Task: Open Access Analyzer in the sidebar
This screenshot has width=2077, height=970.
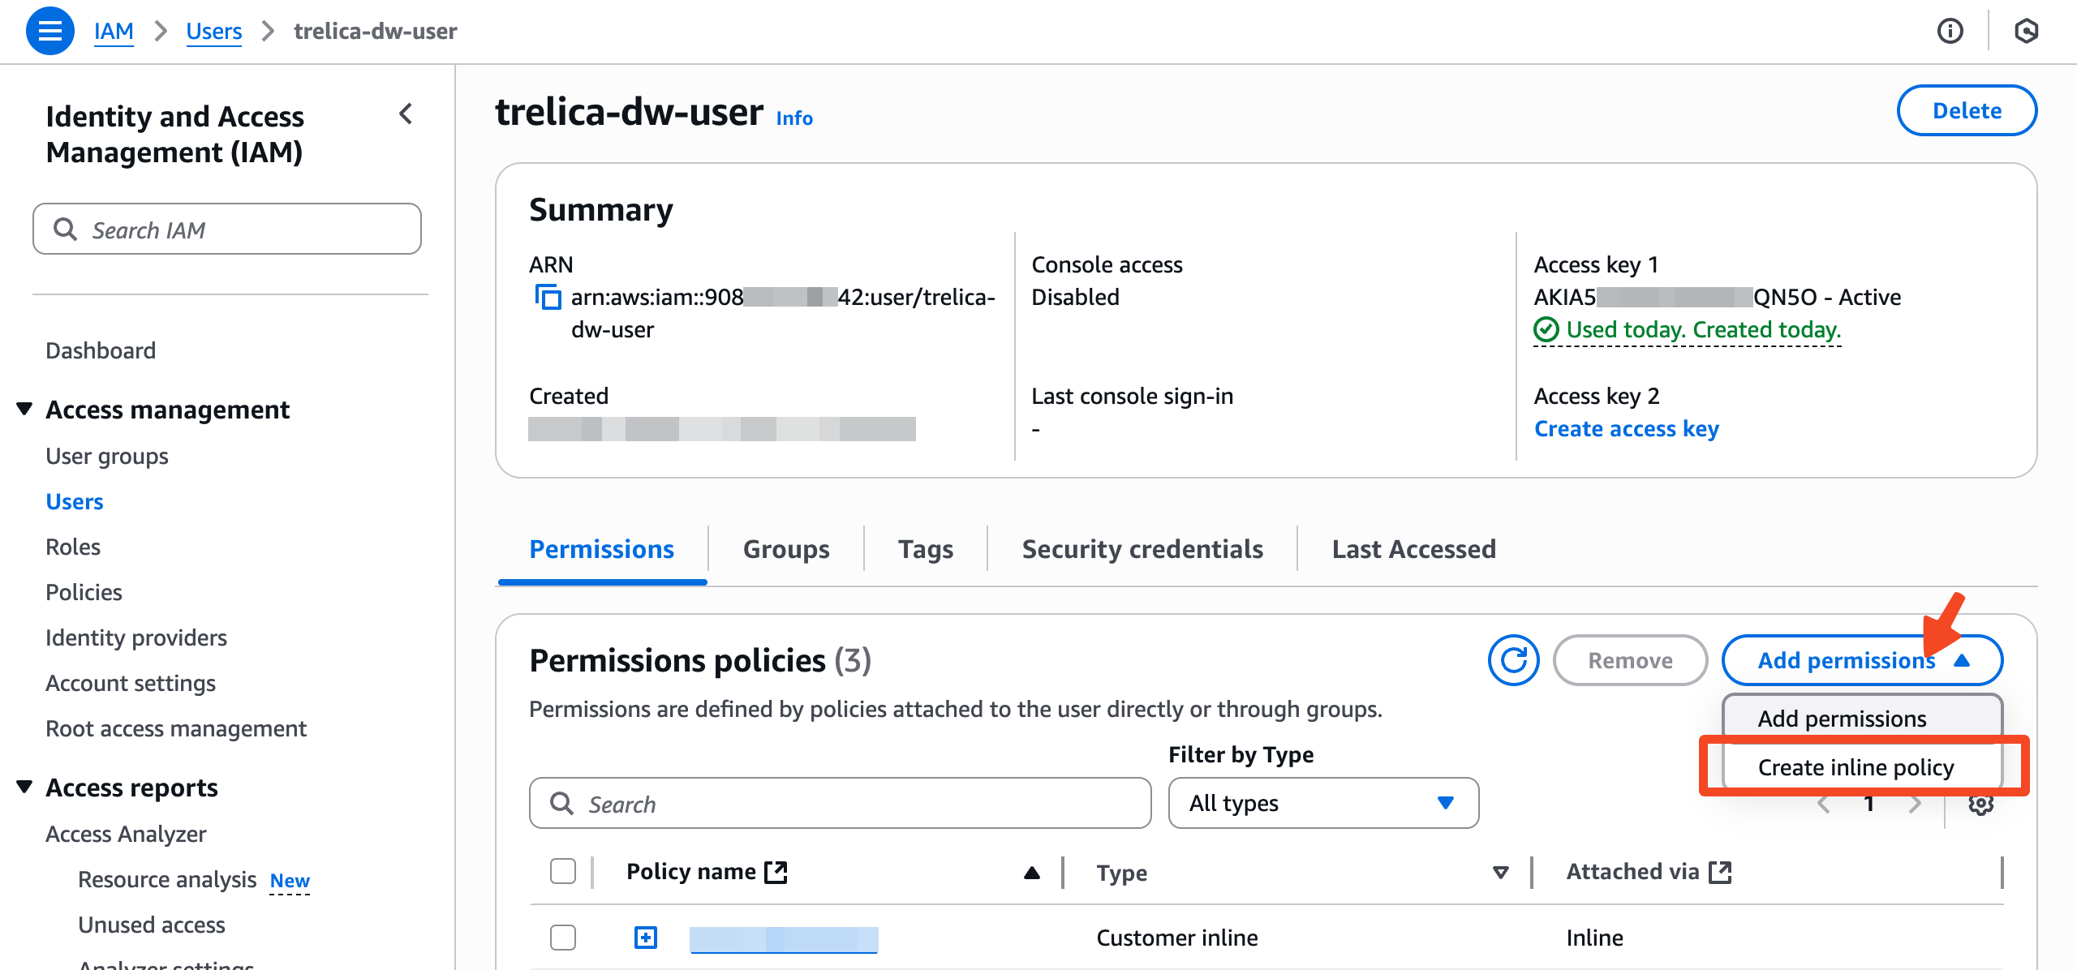Action: pos(126,834)
